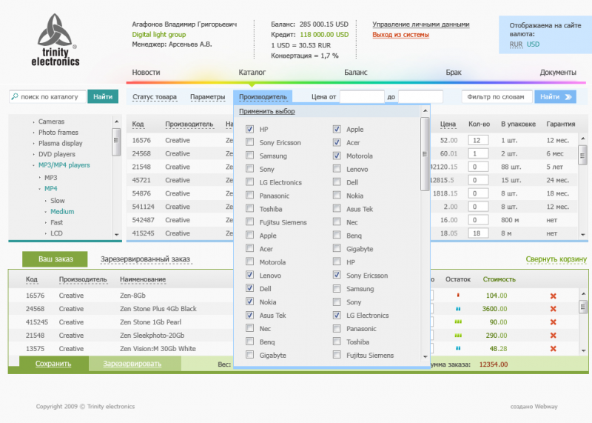Open Управление личными данными link
Image resolution: width=592 pixels, height=423 pixels.
coord(421,24)
